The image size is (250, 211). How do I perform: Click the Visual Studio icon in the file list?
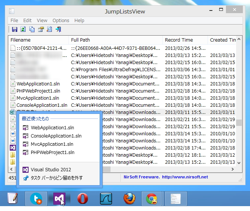pos(13,148)
